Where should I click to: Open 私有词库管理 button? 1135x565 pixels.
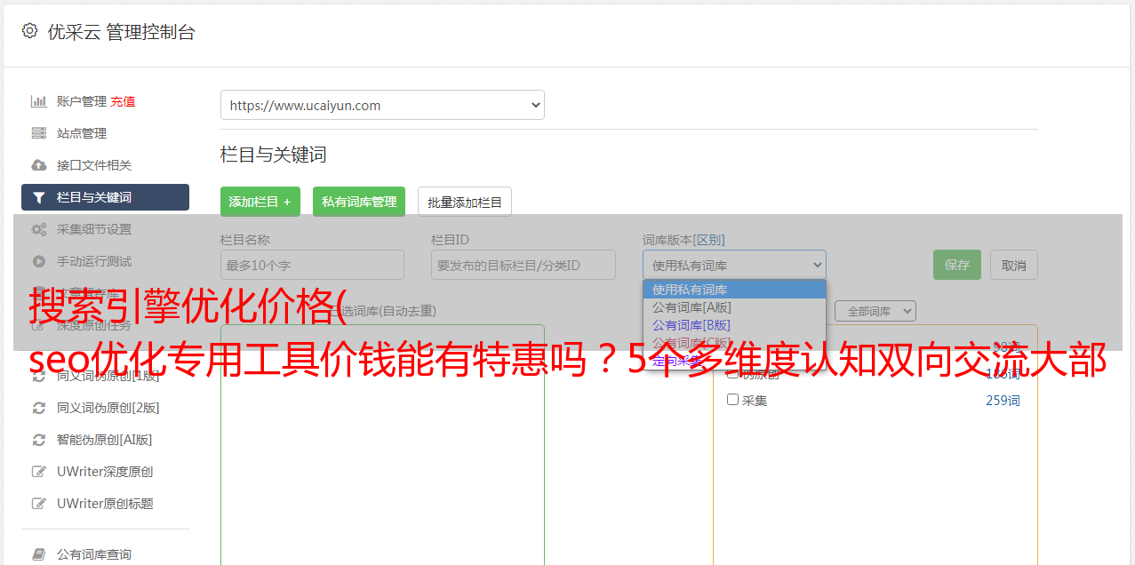coord(359,202)
